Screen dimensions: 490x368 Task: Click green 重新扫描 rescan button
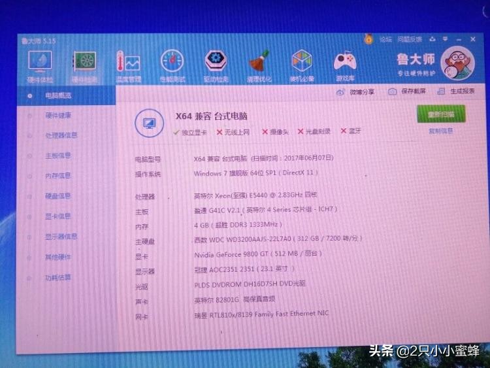[x=441, y=114]
